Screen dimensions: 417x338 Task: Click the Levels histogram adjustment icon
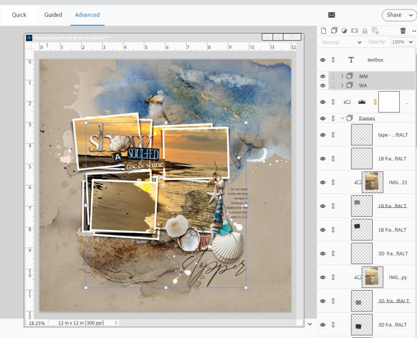pos(362,102)
